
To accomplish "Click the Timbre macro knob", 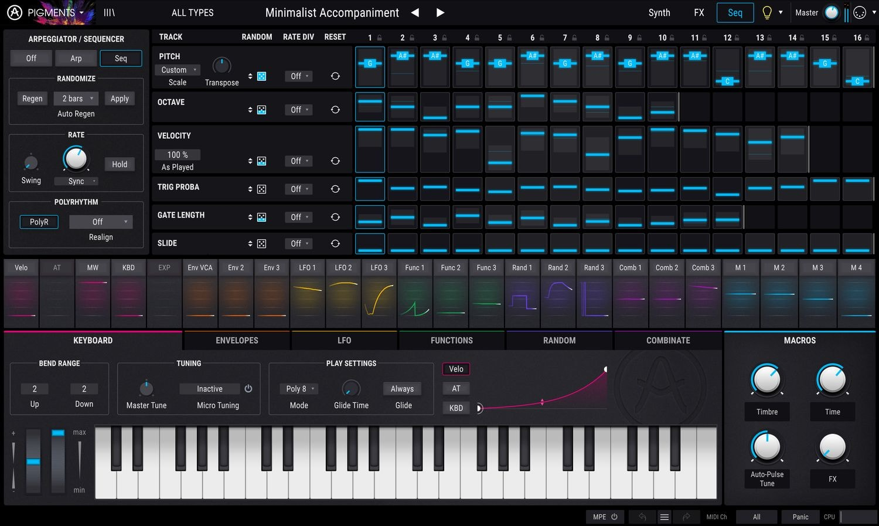I will click(x=766, y=379).
